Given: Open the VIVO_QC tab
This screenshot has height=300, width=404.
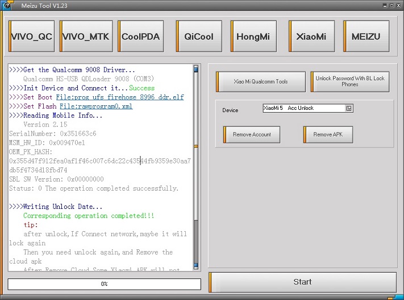Looking at the screenshot, I should point(32,36).
